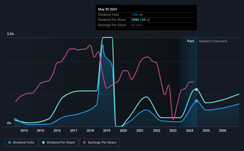Click the 2019 x-axis label

107,130
